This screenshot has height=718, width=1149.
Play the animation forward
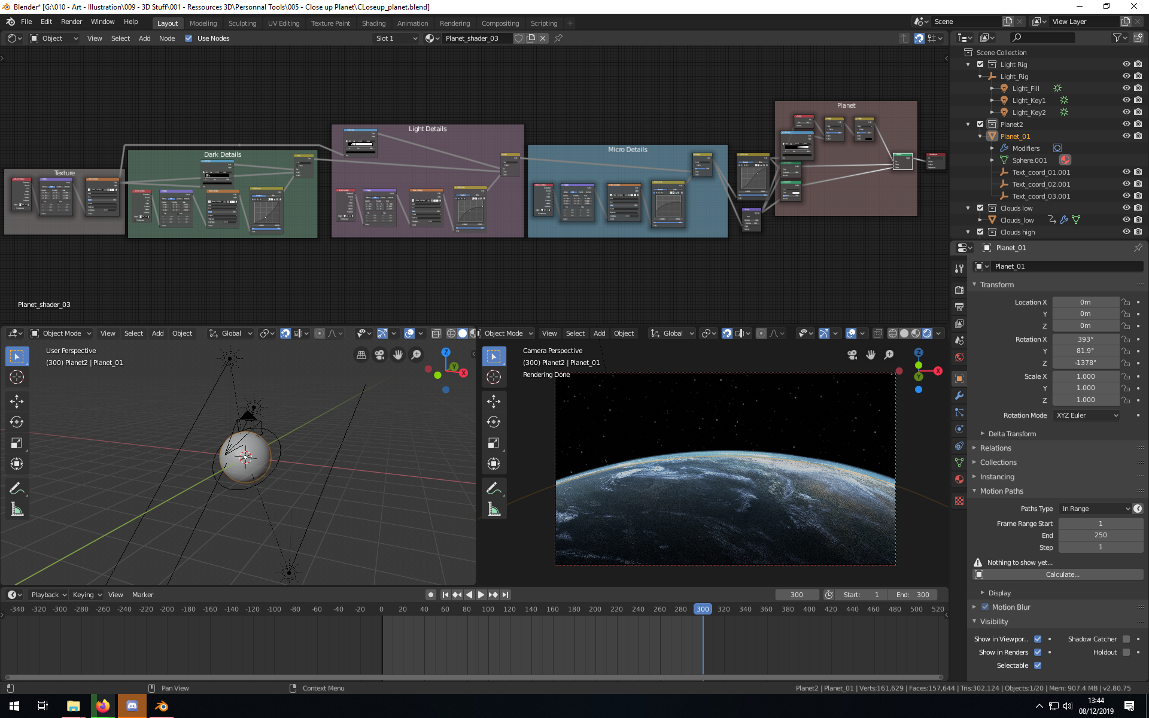point(481,595)
